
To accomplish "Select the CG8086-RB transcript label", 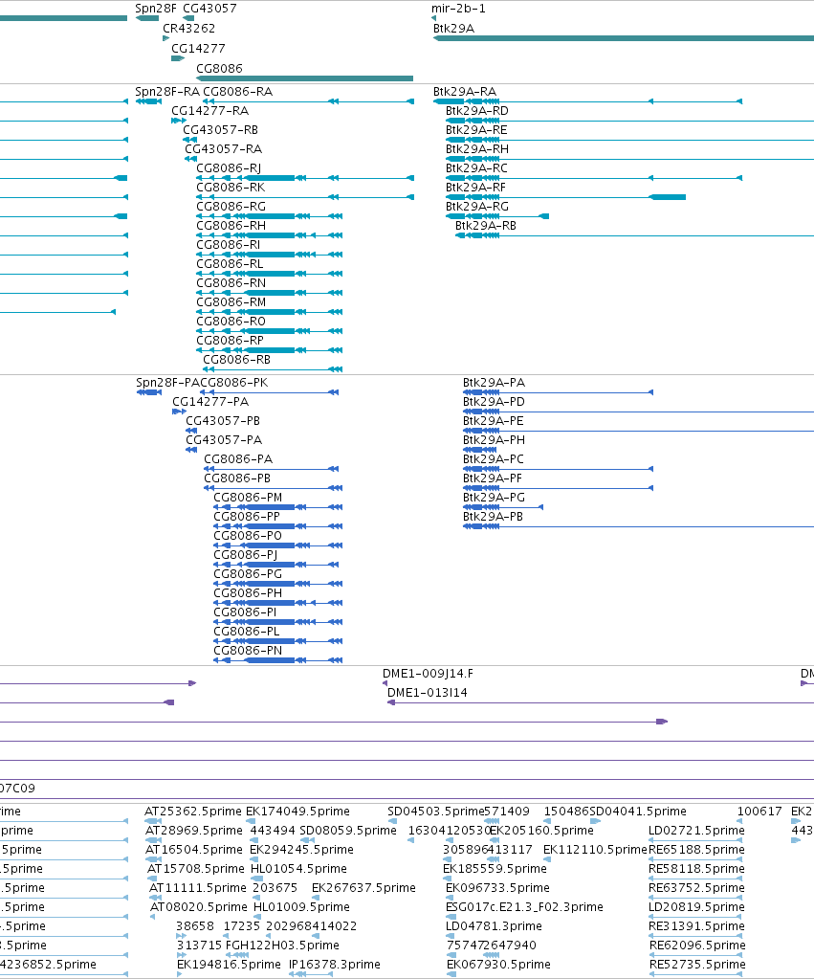I will (x=236, y=360).
